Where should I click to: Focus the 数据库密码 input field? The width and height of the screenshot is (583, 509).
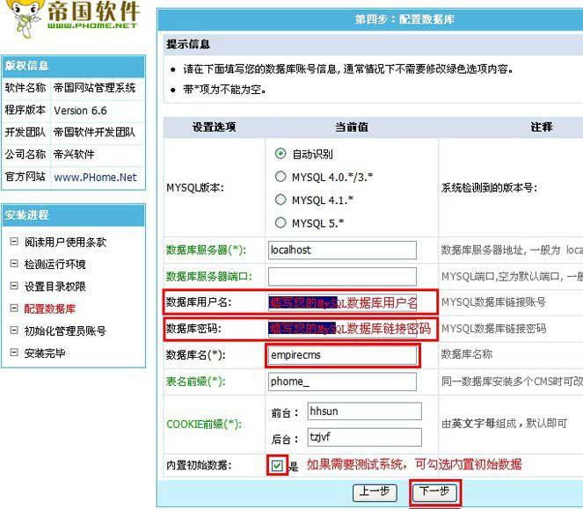[342, 329]
